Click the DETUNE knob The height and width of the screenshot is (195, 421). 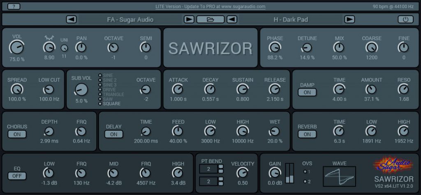(x=307, y=48)
